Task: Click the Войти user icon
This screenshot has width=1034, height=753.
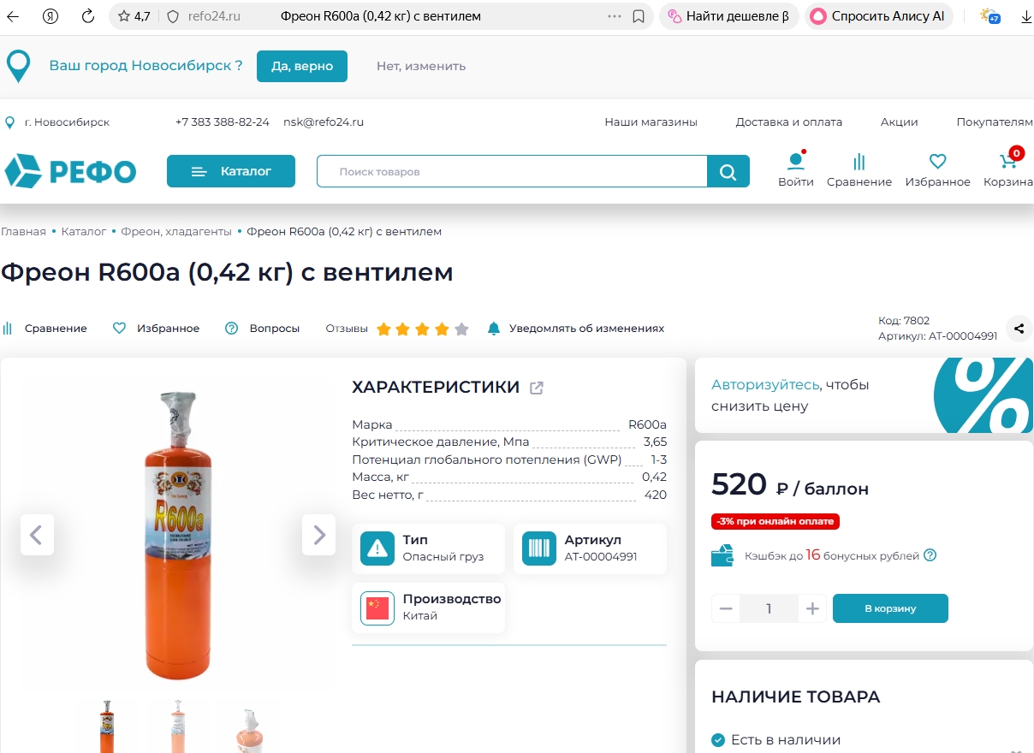Action: (x=796, y=161)
